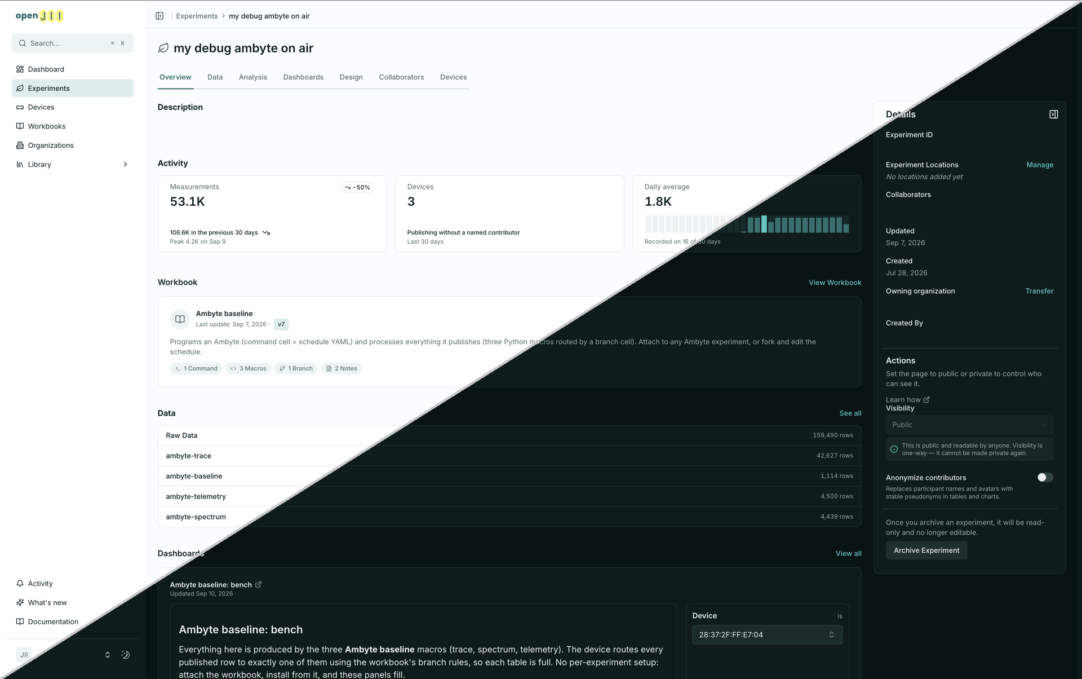Click the -50% trend badge
Screen dimensions: 1082x679
[357, 187]
